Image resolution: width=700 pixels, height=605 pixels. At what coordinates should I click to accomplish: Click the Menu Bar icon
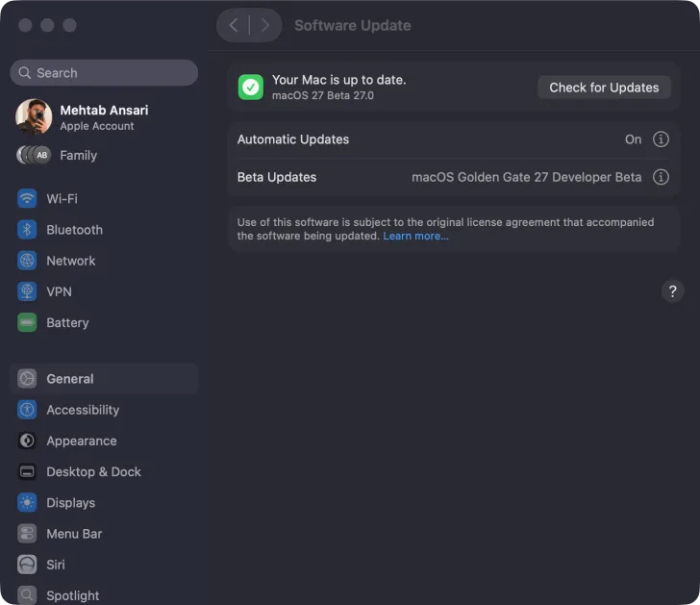(x=27, y=534)
